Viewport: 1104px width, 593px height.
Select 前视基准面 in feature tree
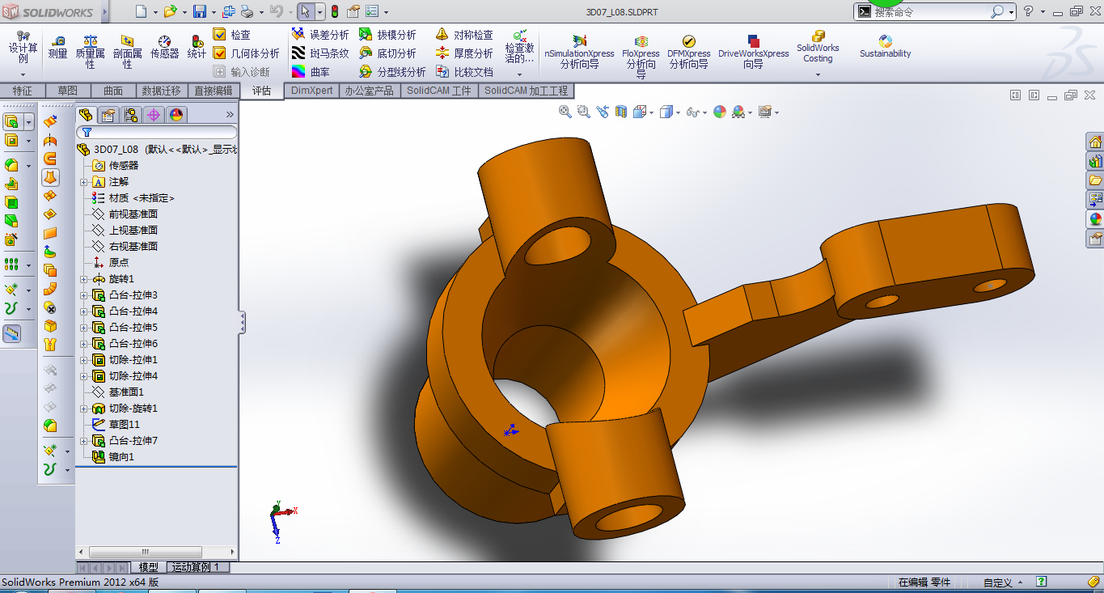pos(125,214)
